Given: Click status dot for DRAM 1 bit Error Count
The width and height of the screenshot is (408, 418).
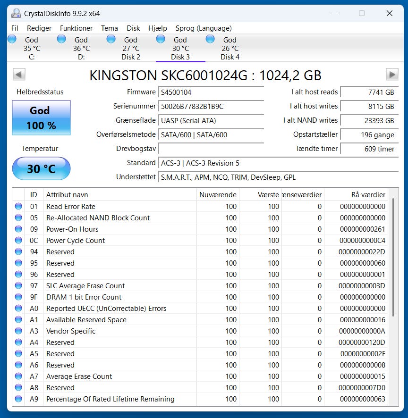Looking at the screenshot, I should [18, 297].
